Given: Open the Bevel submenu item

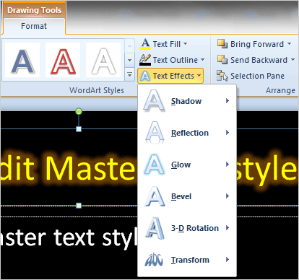Looking at the screenshot, I should [x=187, y=196].
